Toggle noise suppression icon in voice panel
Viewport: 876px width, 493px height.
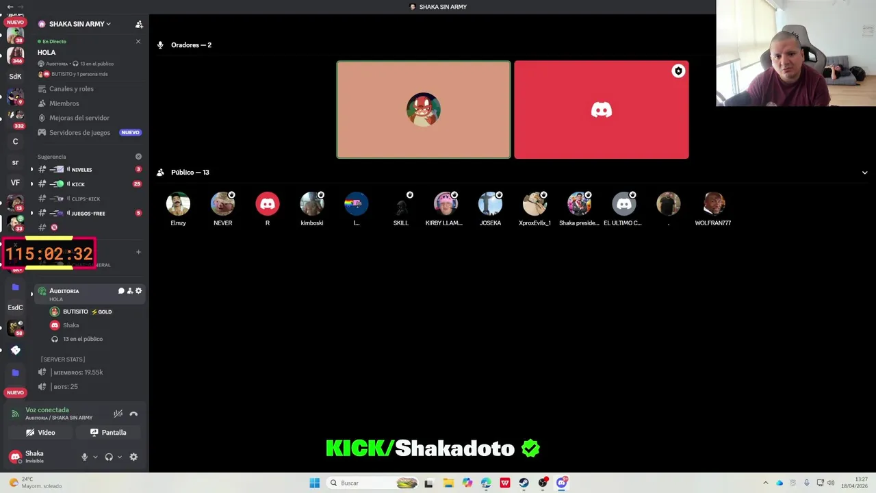point(118,414)
